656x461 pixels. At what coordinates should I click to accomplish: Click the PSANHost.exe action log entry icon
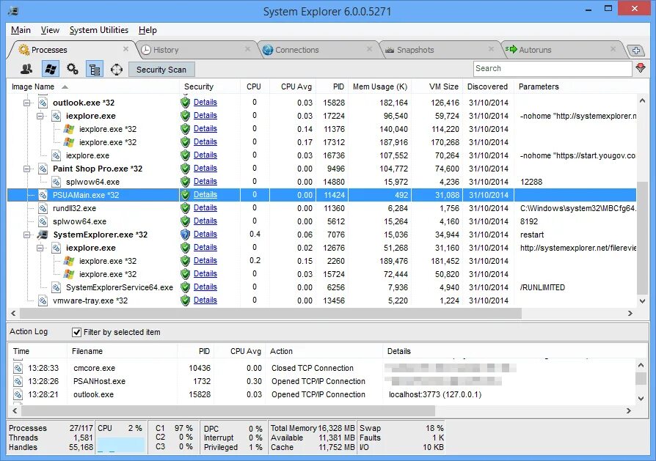click(x=18, y=381)
